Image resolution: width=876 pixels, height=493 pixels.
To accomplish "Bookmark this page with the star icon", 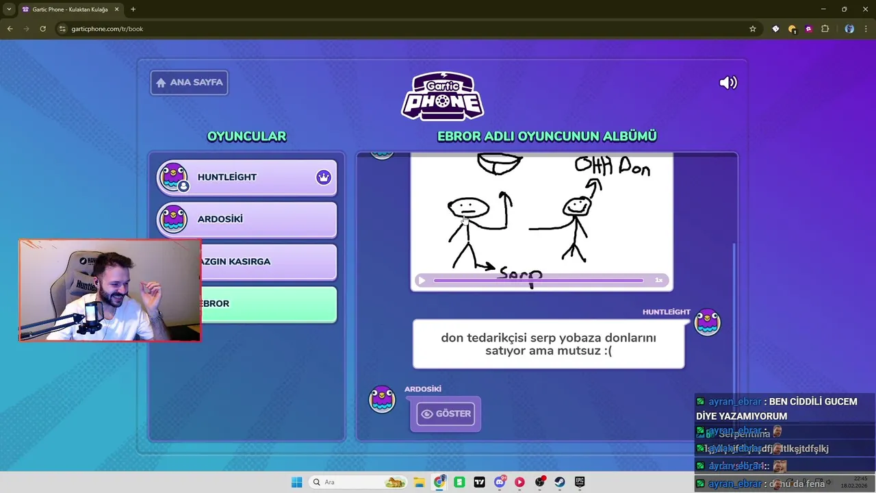I will tap(753, 29).
